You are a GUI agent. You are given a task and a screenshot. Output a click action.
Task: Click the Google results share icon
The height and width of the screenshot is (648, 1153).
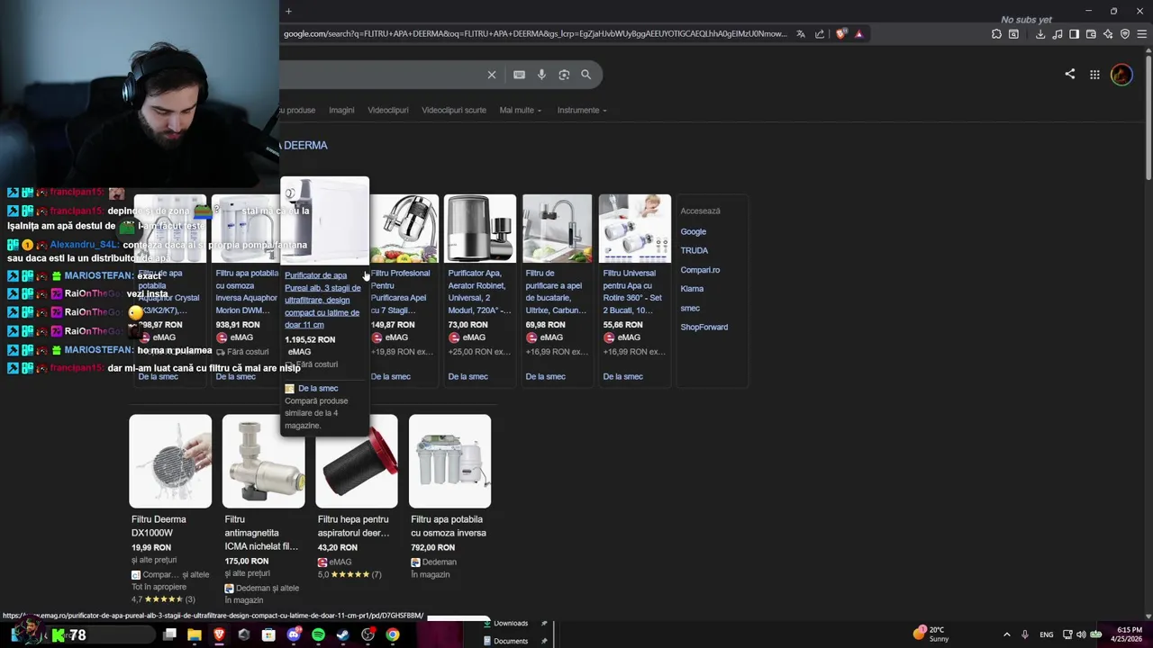[x=1069, y=74]
